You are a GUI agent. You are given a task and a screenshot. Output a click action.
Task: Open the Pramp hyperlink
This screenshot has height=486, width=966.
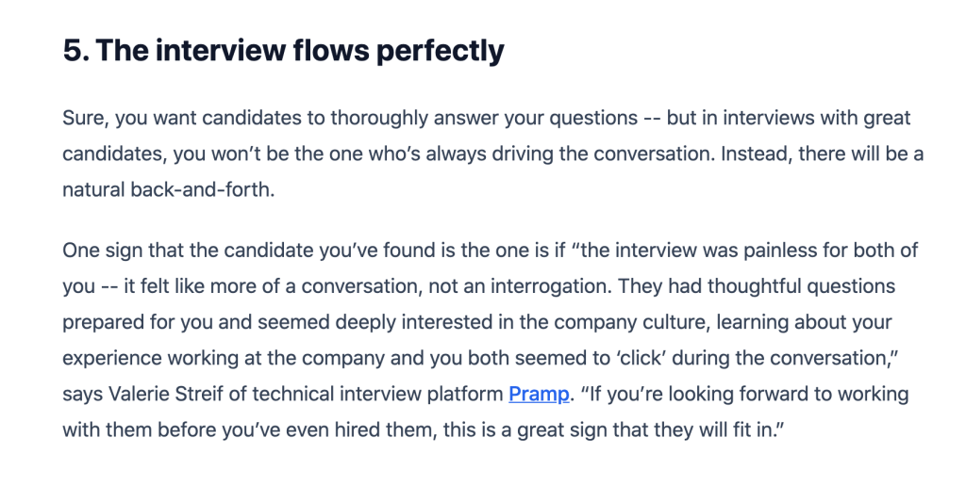[x=539, y=394]
